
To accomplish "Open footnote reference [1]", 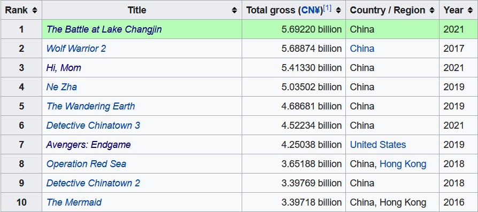I will coord(327,8).
